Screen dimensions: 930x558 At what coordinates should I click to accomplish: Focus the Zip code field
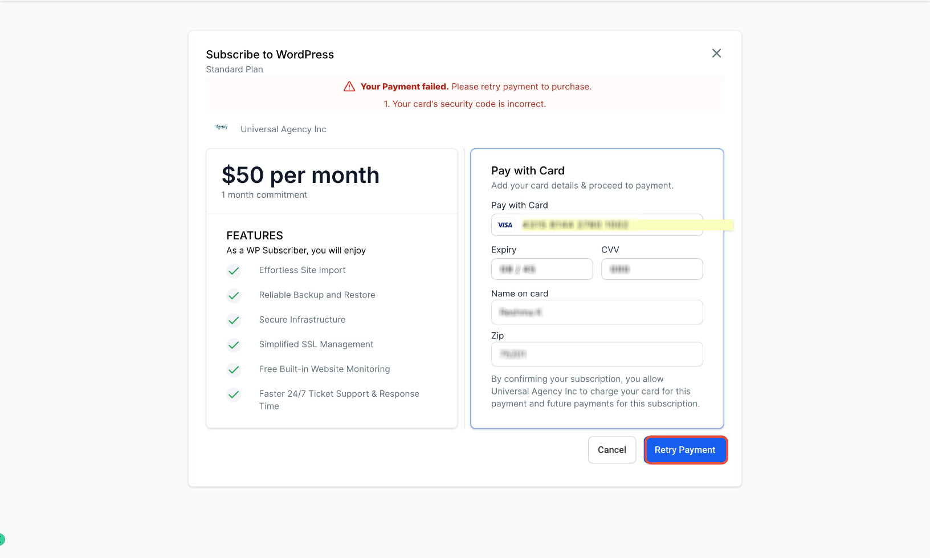pos(597,354)
